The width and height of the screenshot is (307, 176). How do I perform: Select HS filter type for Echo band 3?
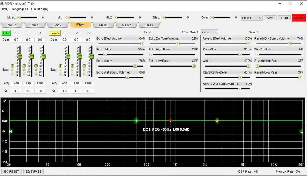click(36, 74)
